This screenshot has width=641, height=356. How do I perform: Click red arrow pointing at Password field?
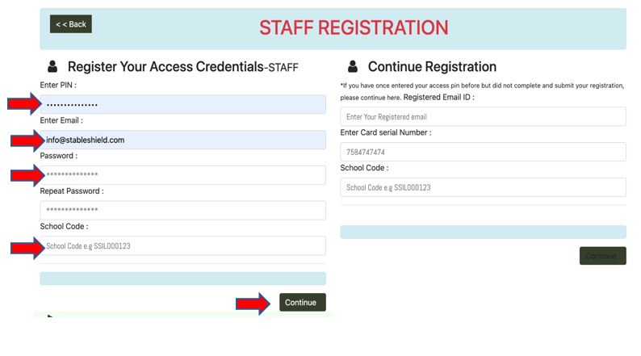click(x=27, y=174)
